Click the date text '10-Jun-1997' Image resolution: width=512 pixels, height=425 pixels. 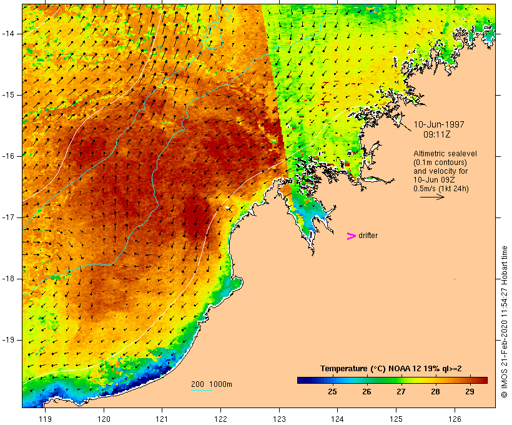coord(439,124)
